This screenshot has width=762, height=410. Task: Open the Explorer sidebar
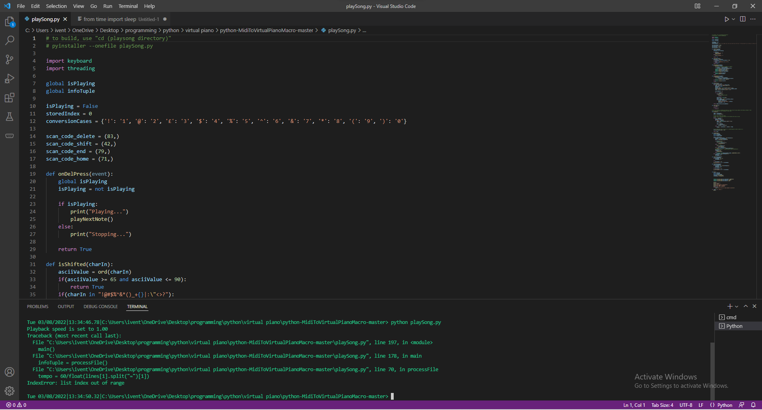[x=10, y=21]
